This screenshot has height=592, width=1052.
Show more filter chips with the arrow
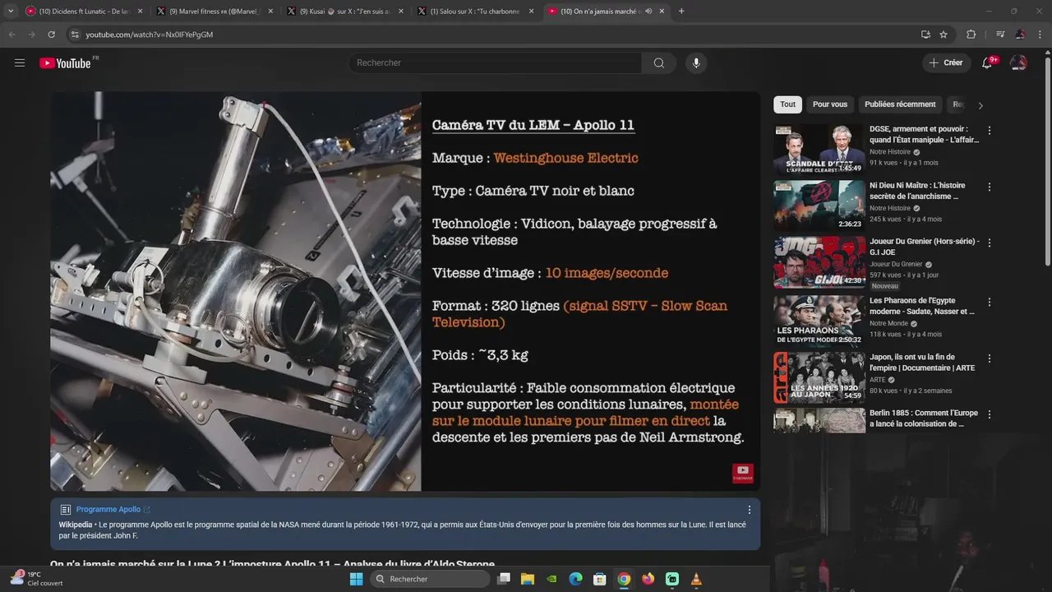[980, 105]
